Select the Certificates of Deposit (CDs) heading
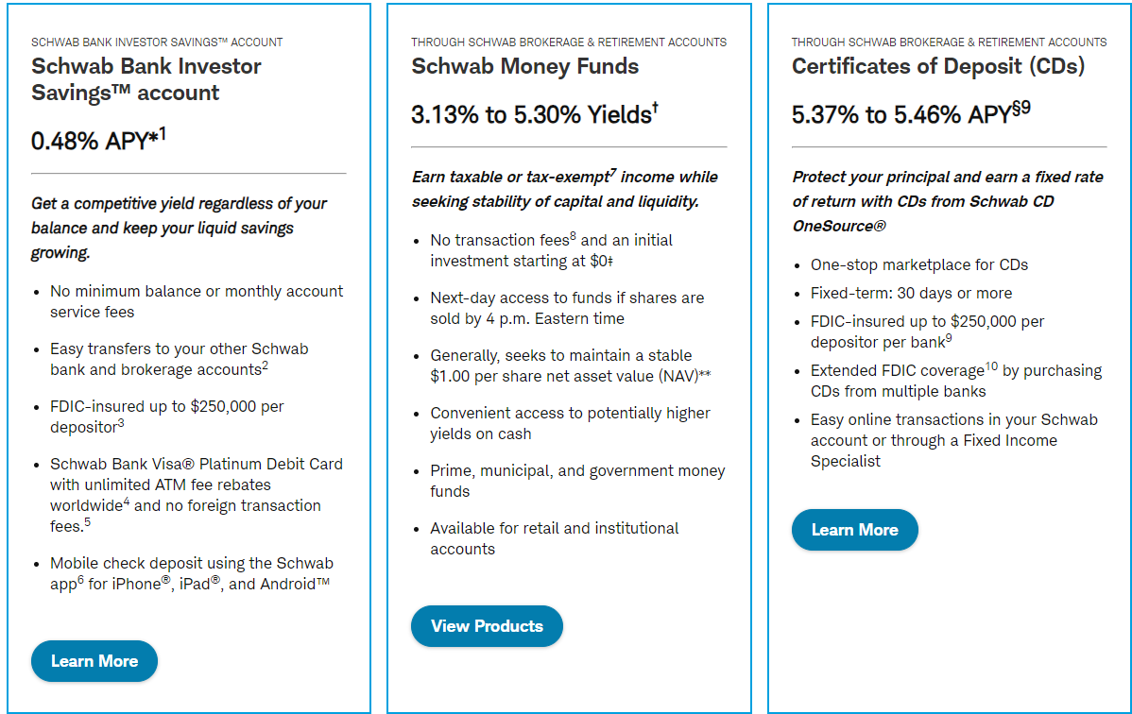The image size is (1132, 714). [937, 66]
